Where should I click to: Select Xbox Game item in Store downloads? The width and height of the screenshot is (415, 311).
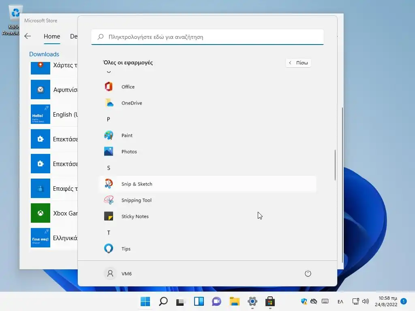(54, 213)
